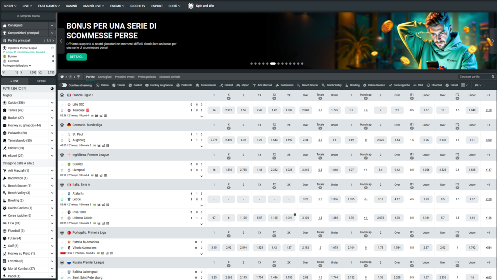497x280 pixels.
Task: Filter by Futsal in the sports bar
Action: point(451,85)
